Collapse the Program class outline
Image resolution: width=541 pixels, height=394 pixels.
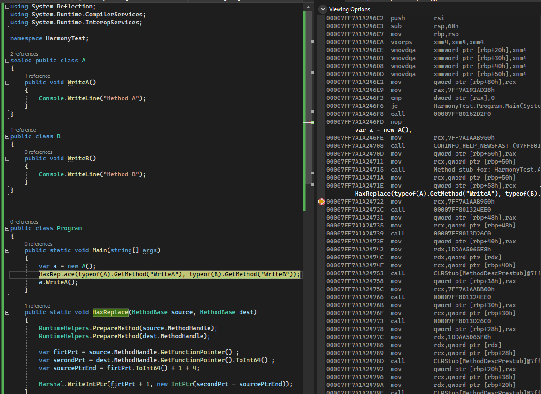tap(7, 228)
